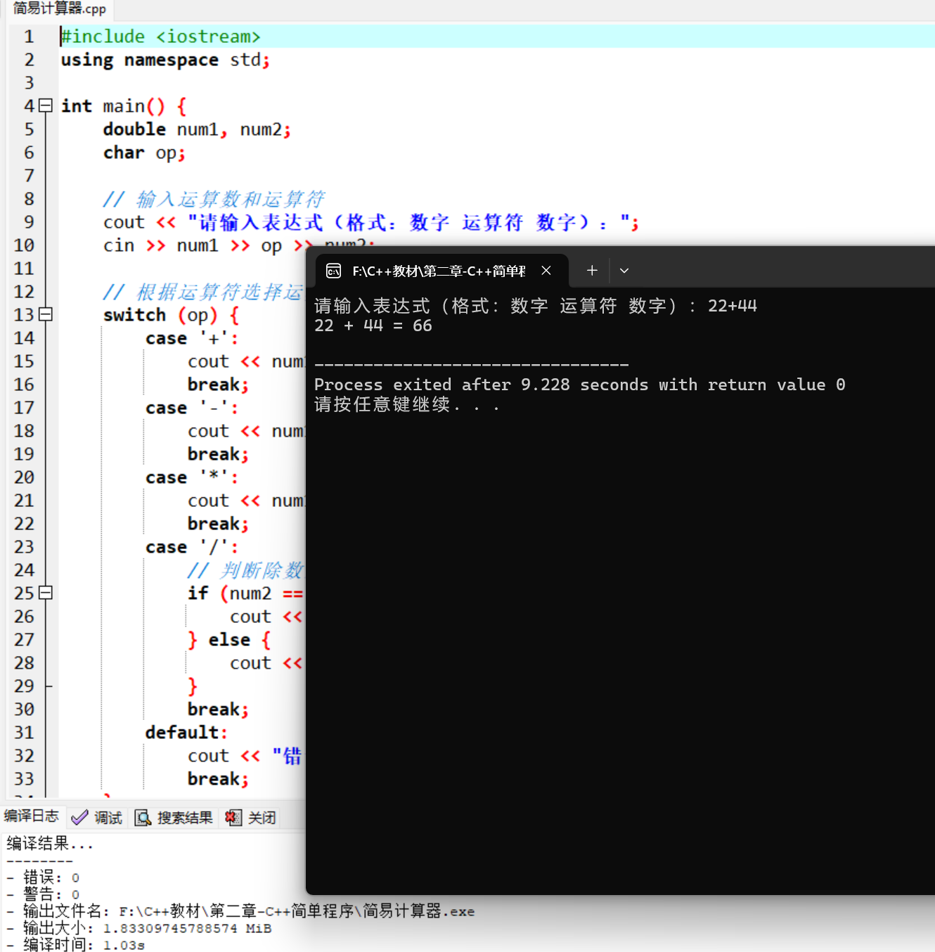This screenshot has height=952, width=935.
Task: Collapse the switch block fold marker on line 13
Action: click(x=46, y=314)
